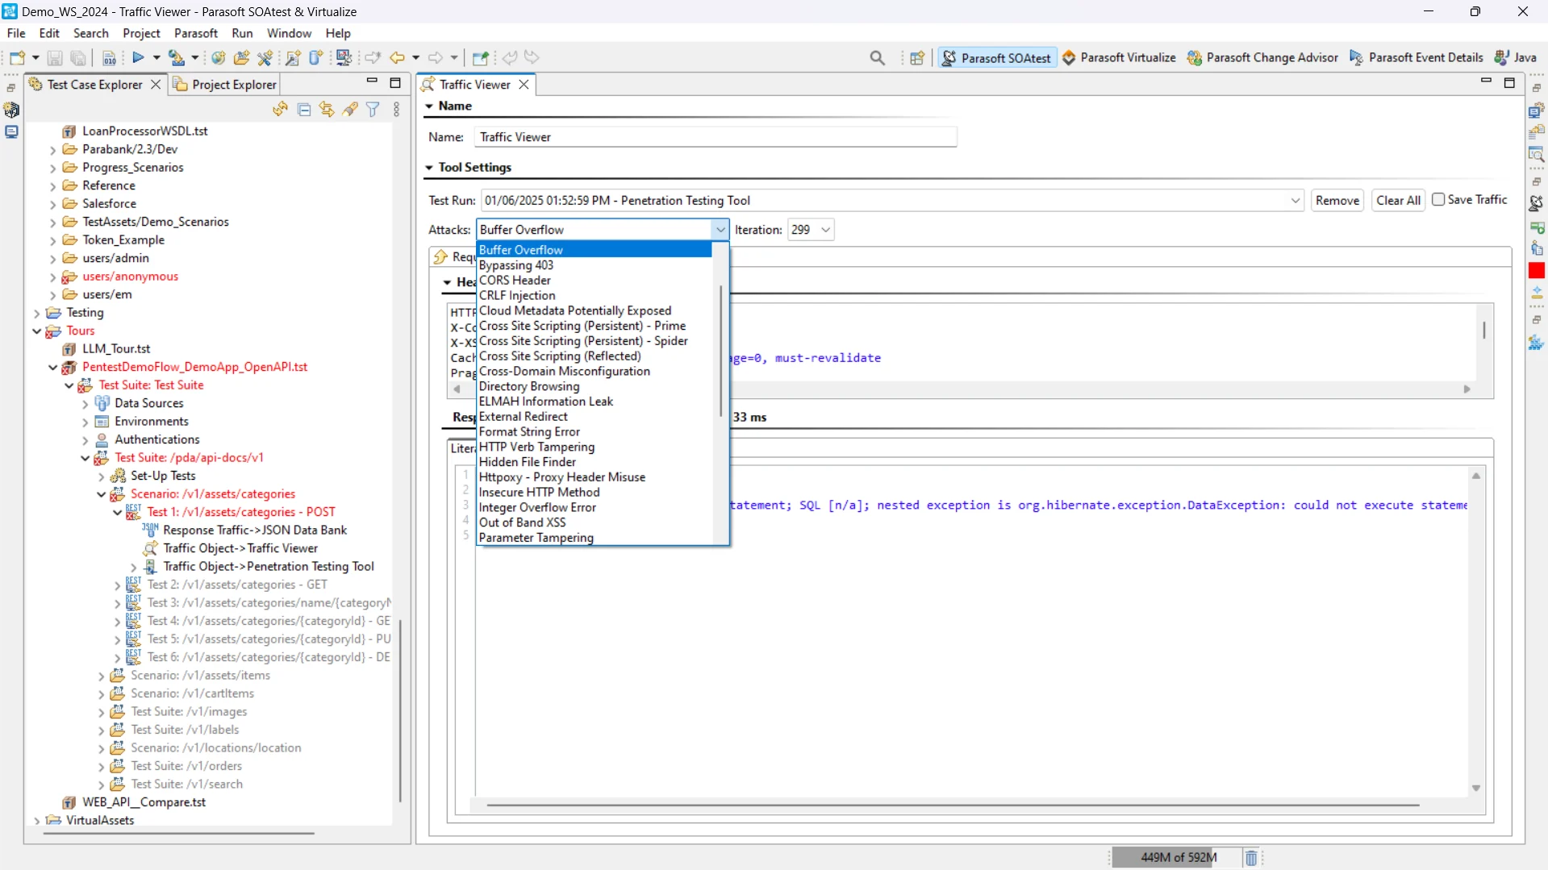1548x870 pixels.
Task: Click the New wizard toolbar icon
Action: click(17, 58)
